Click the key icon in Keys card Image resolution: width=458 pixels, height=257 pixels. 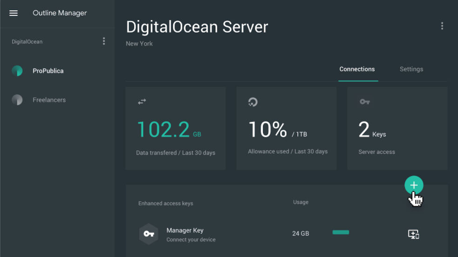click(365, 101)
